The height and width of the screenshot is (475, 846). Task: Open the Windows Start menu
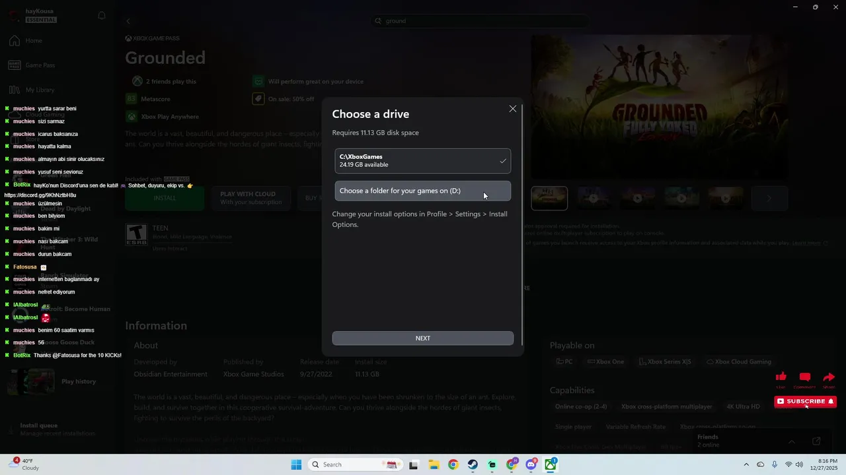296,464
